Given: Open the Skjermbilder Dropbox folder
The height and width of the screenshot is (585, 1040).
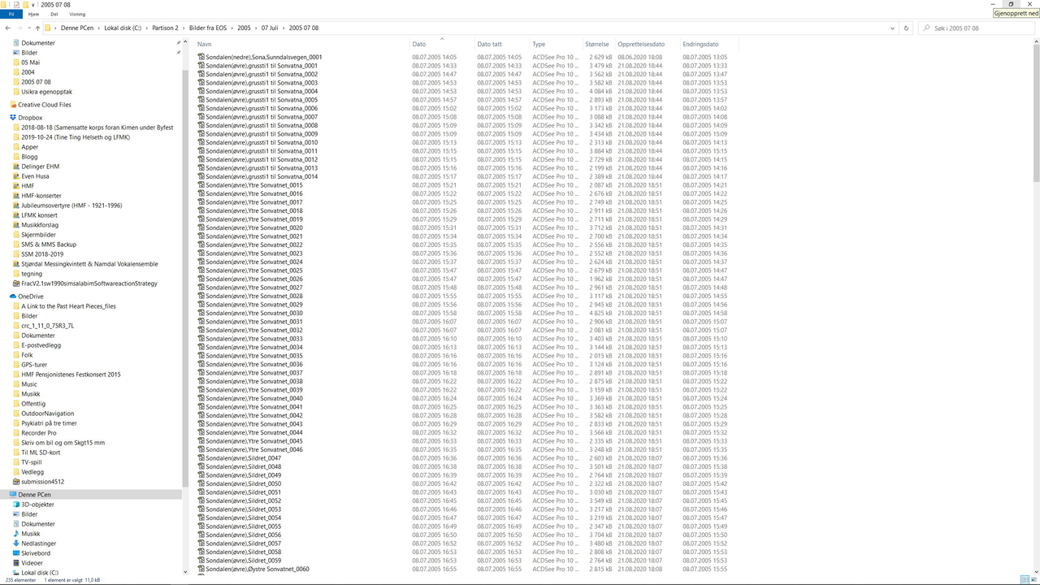Looking at the screenshot, I should click(38, 235).
